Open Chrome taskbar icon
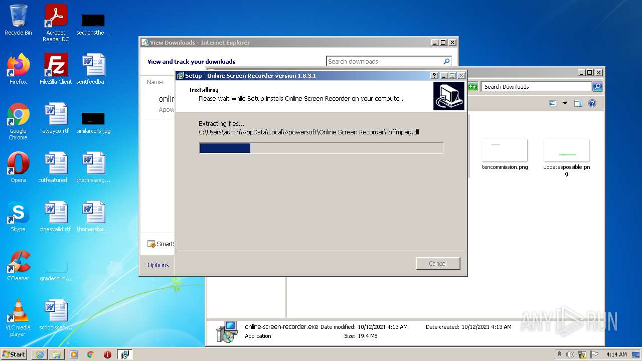Viewport: 642px width, 361px height. tap(91, 354)
